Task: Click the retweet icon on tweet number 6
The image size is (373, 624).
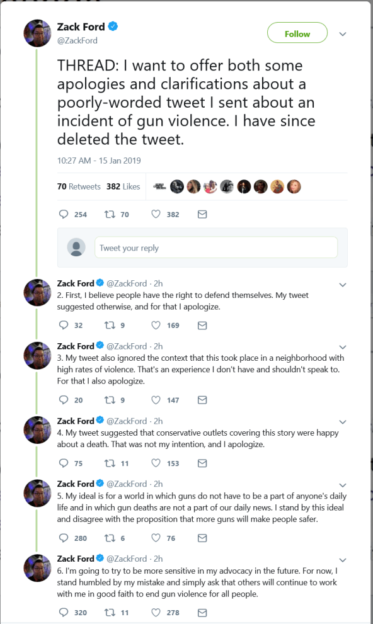Action: (110, 612)
